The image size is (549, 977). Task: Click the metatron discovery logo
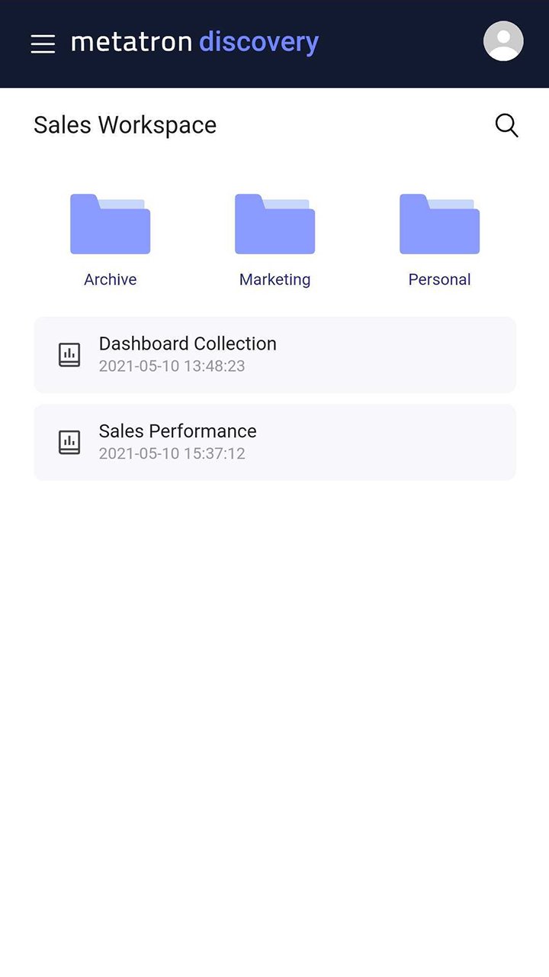coord(194,42)
